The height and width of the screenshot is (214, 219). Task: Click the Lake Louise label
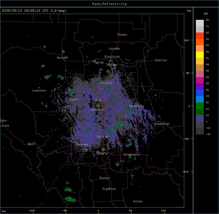pos(5,123)
